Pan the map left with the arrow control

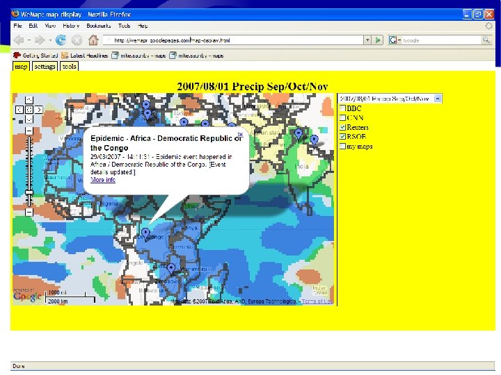(19, 110)
